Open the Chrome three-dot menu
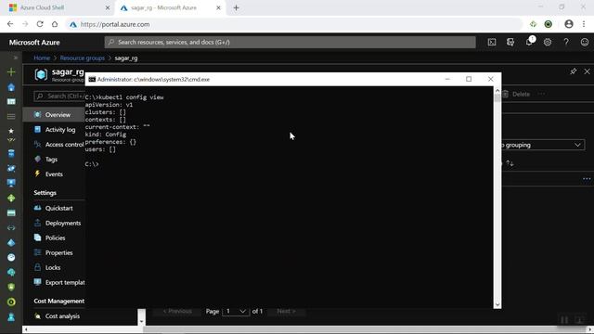The width and height of the screenshot is (594, 334). coord(584,24)
